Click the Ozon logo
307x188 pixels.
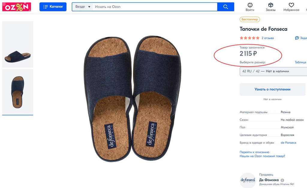point(16,7)
